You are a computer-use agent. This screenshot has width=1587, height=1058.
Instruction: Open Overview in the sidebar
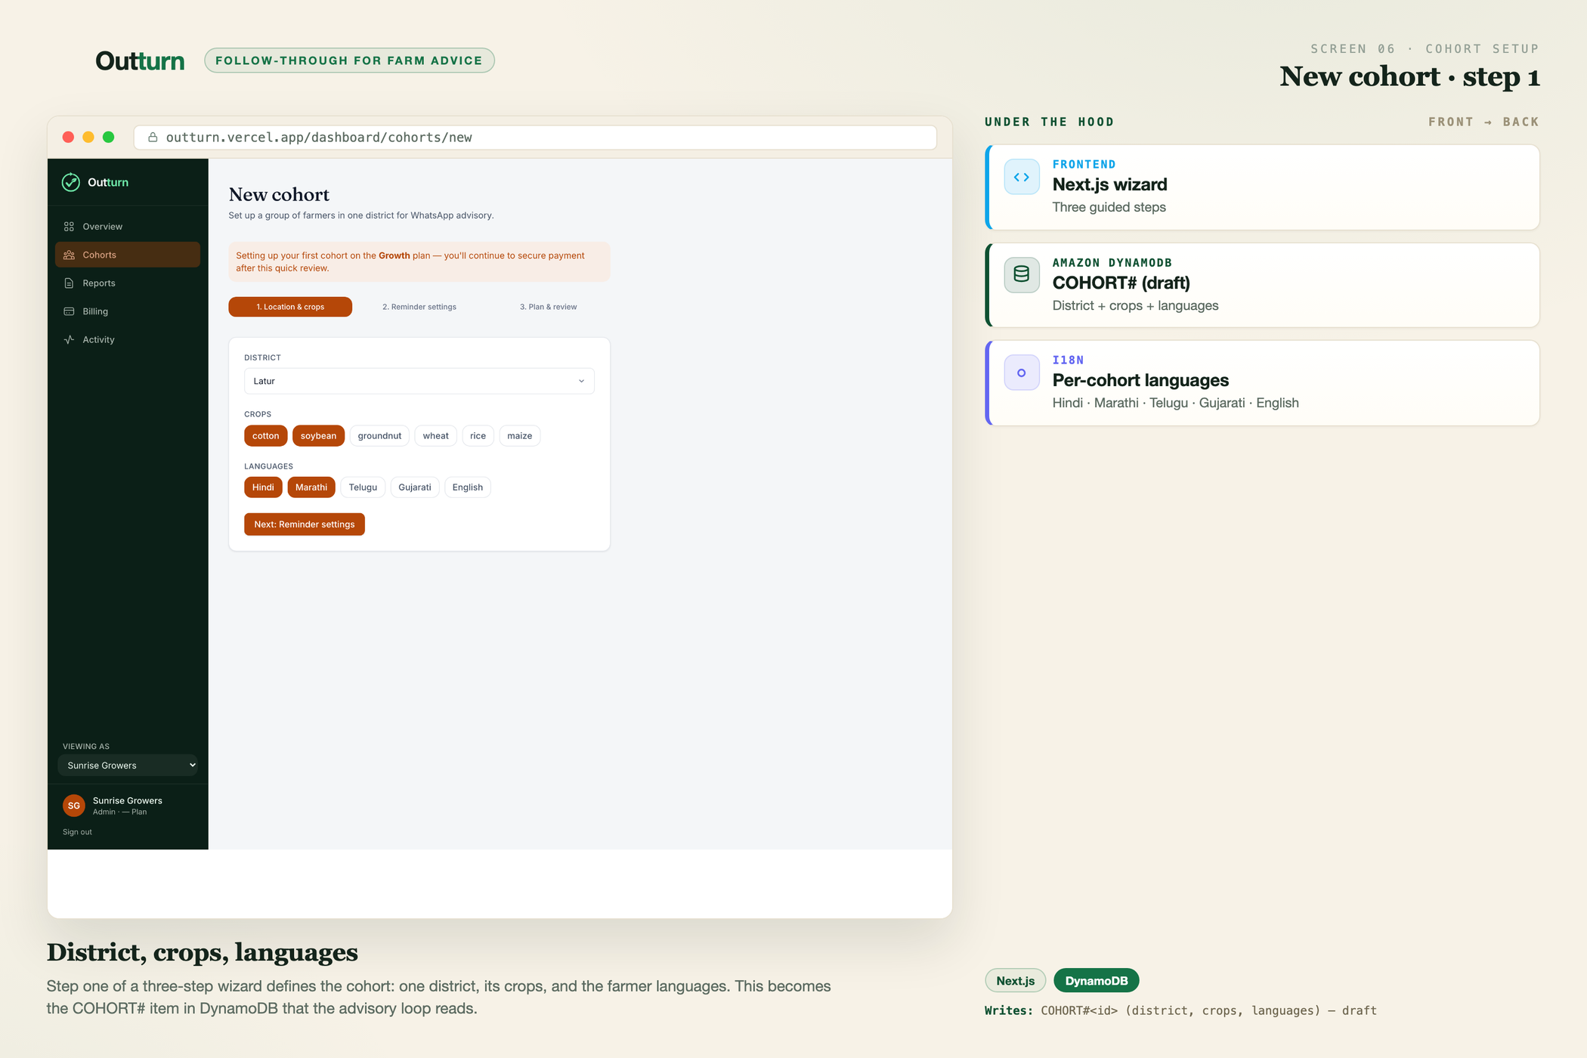click(x=128, y=227)
